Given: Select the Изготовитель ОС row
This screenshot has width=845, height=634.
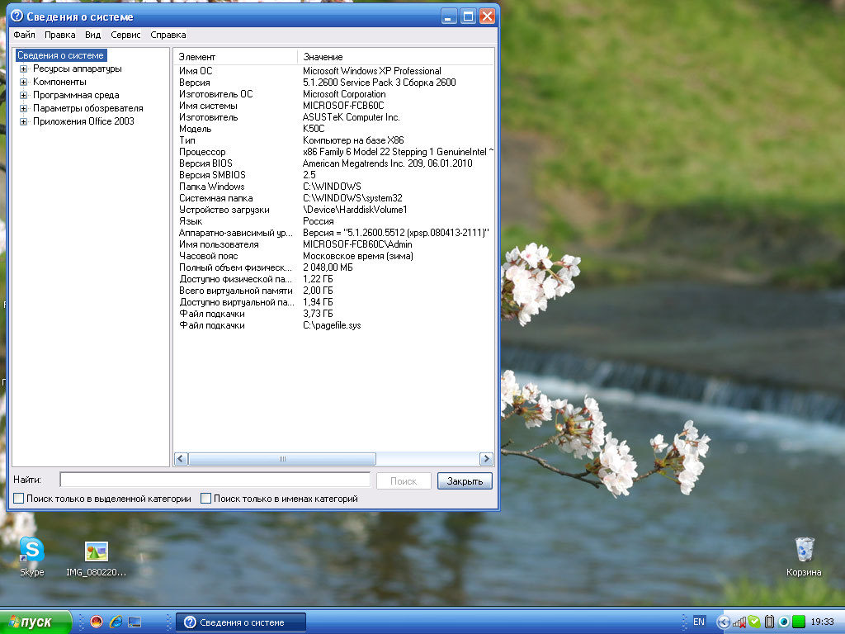Looking at the screenshot, I should pos(333,94).
